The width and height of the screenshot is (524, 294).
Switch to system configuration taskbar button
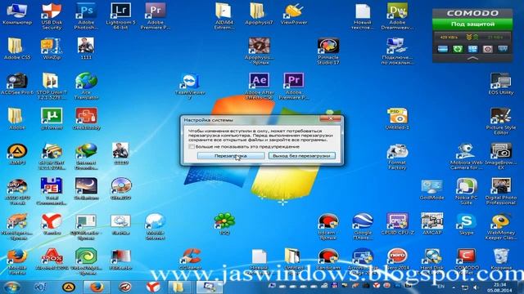click(209, 287)
